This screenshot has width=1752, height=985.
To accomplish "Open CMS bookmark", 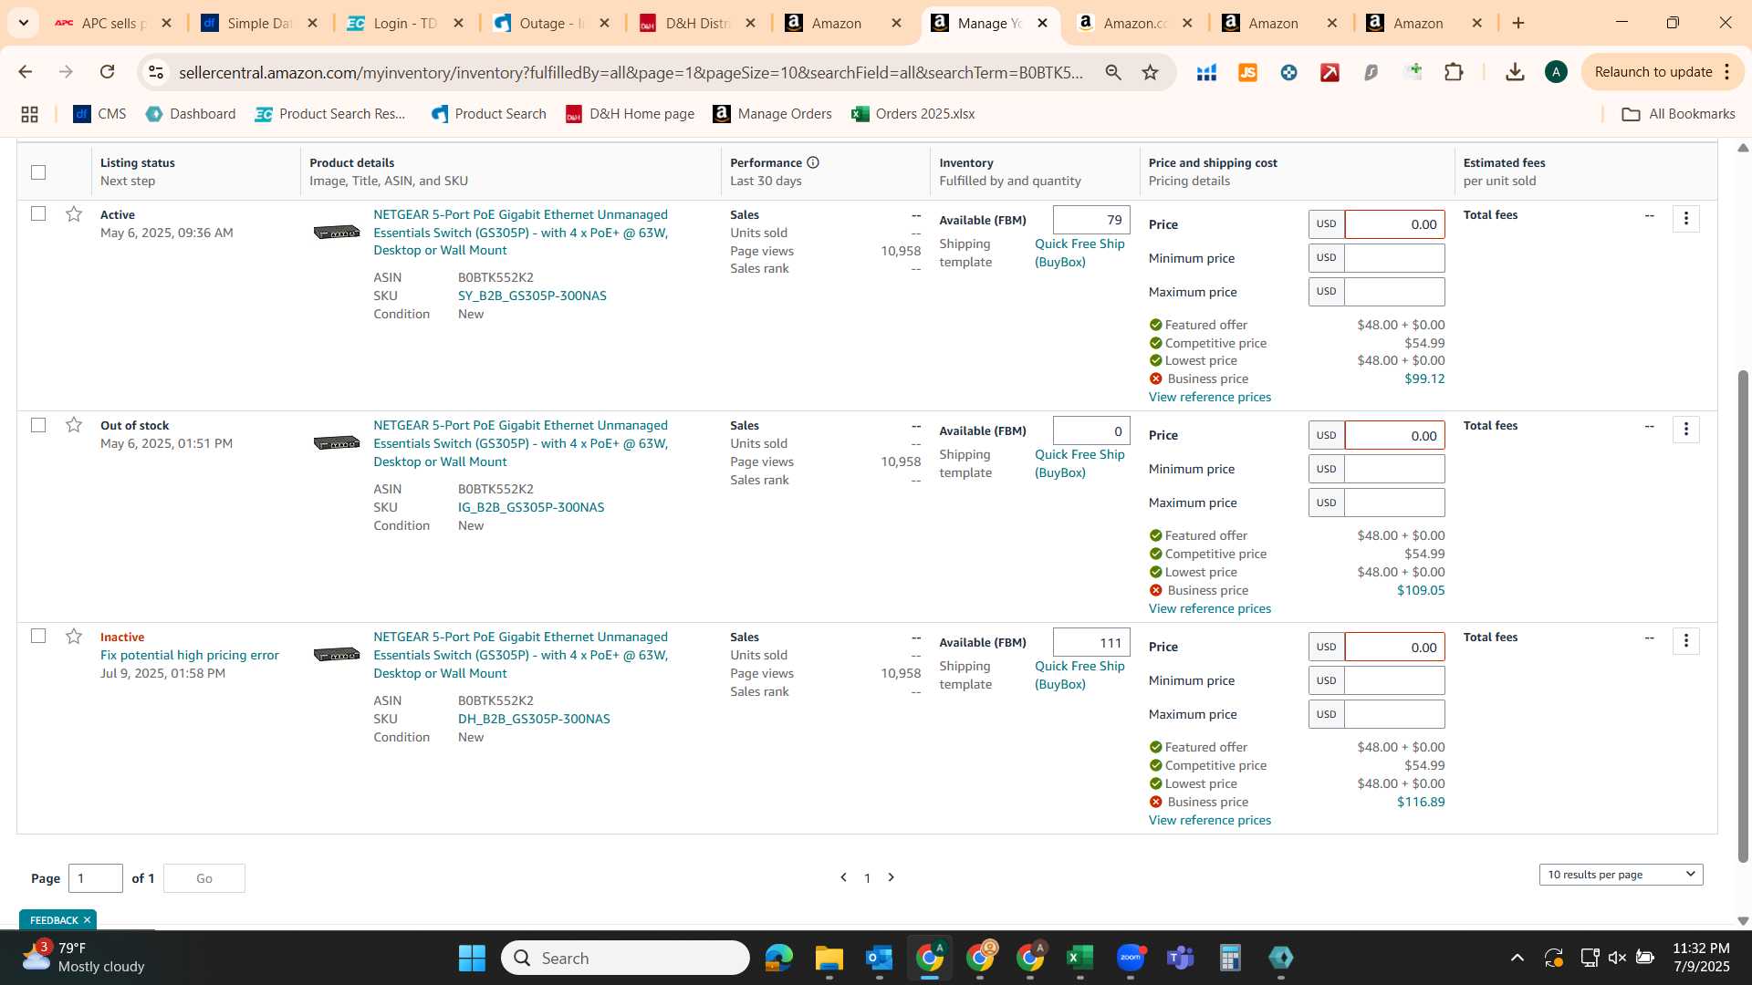I will click(x=99, y=114).
